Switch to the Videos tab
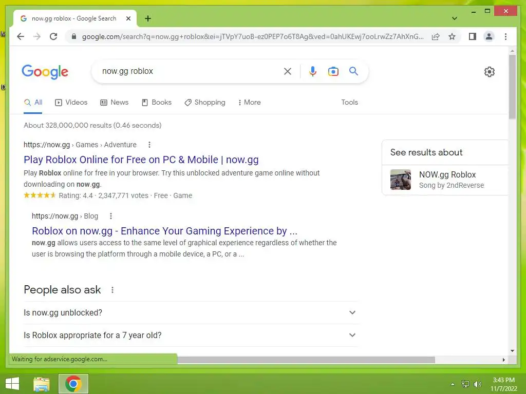Viewport: 526px width, 394px height. tap(71, 102)
